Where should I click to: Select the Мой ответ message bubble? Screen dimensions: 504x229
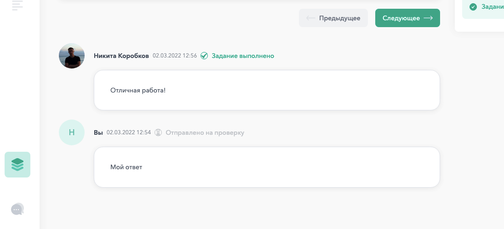coord(266,167)
